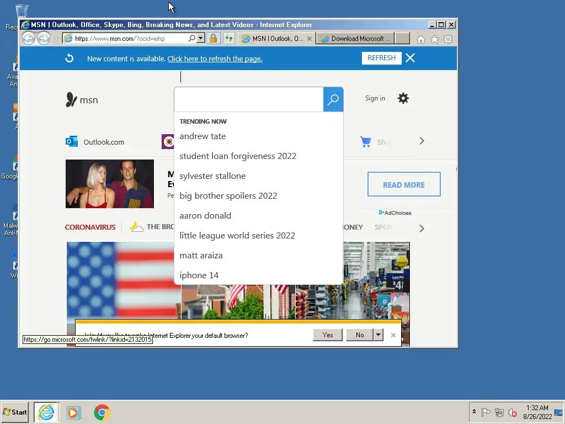Click Action Center flag tray icon
This screenshot has height=424, width=565.
click(x=486, y=412)
